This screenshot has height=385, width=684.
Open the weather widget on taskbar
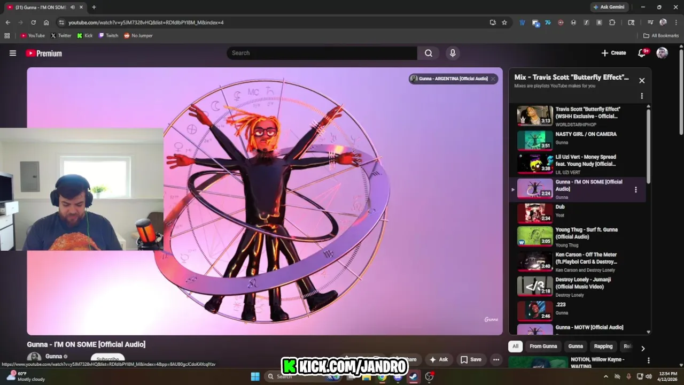[x=25, y=376]
